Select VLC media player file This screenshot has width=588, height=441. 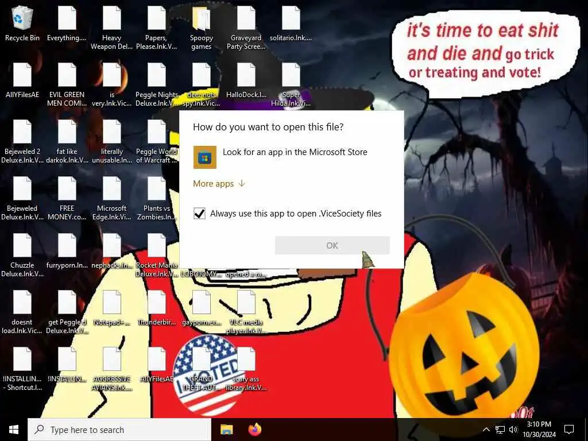(x=246, y=313)
